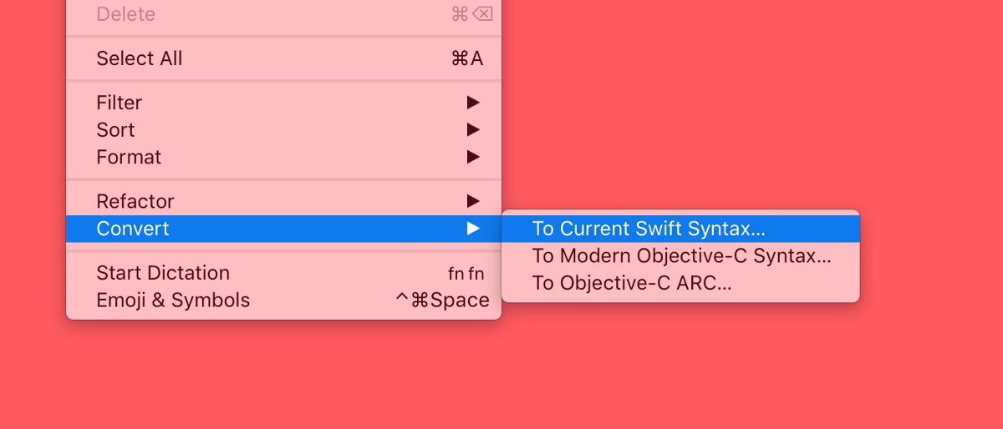Click the highlighted Convert menu item
The height and width of the screenshot is (429, 1003).
click(133, 229)
